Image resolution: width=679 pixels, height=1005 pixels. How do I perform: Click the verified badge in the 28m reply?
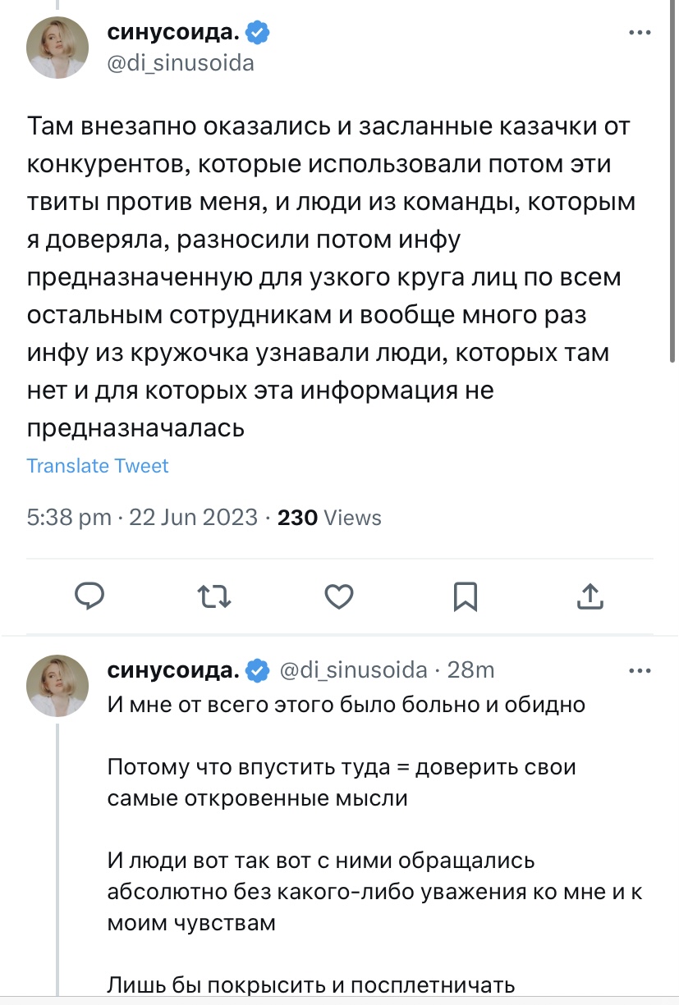[x=258, y=670]
